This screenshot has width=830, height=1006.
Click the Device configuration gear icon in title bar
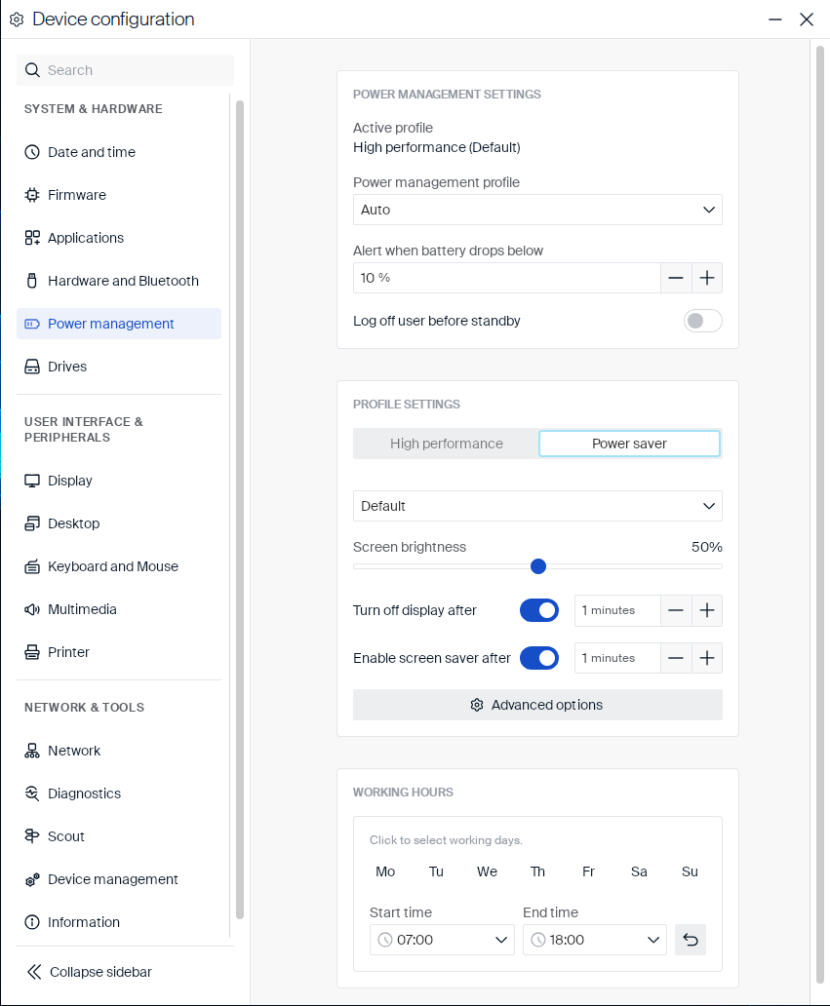pyautogui.click(x=17, y=19)
